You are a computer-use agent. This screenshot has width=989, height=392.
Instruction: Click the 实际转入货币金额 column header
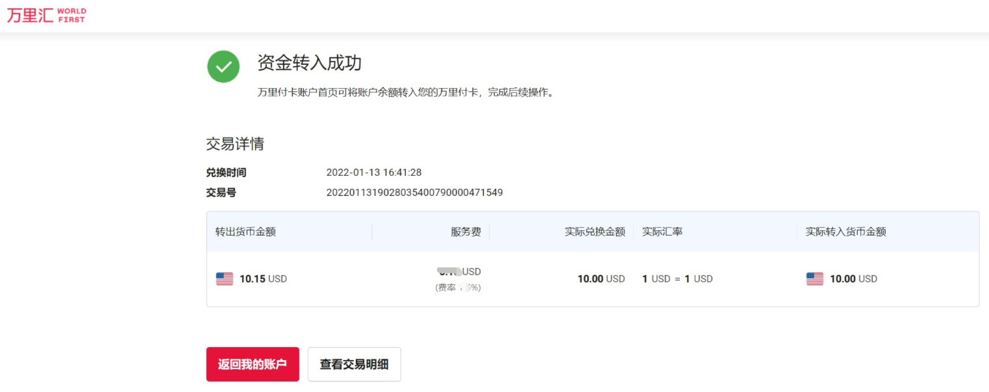tap(845, 232)
